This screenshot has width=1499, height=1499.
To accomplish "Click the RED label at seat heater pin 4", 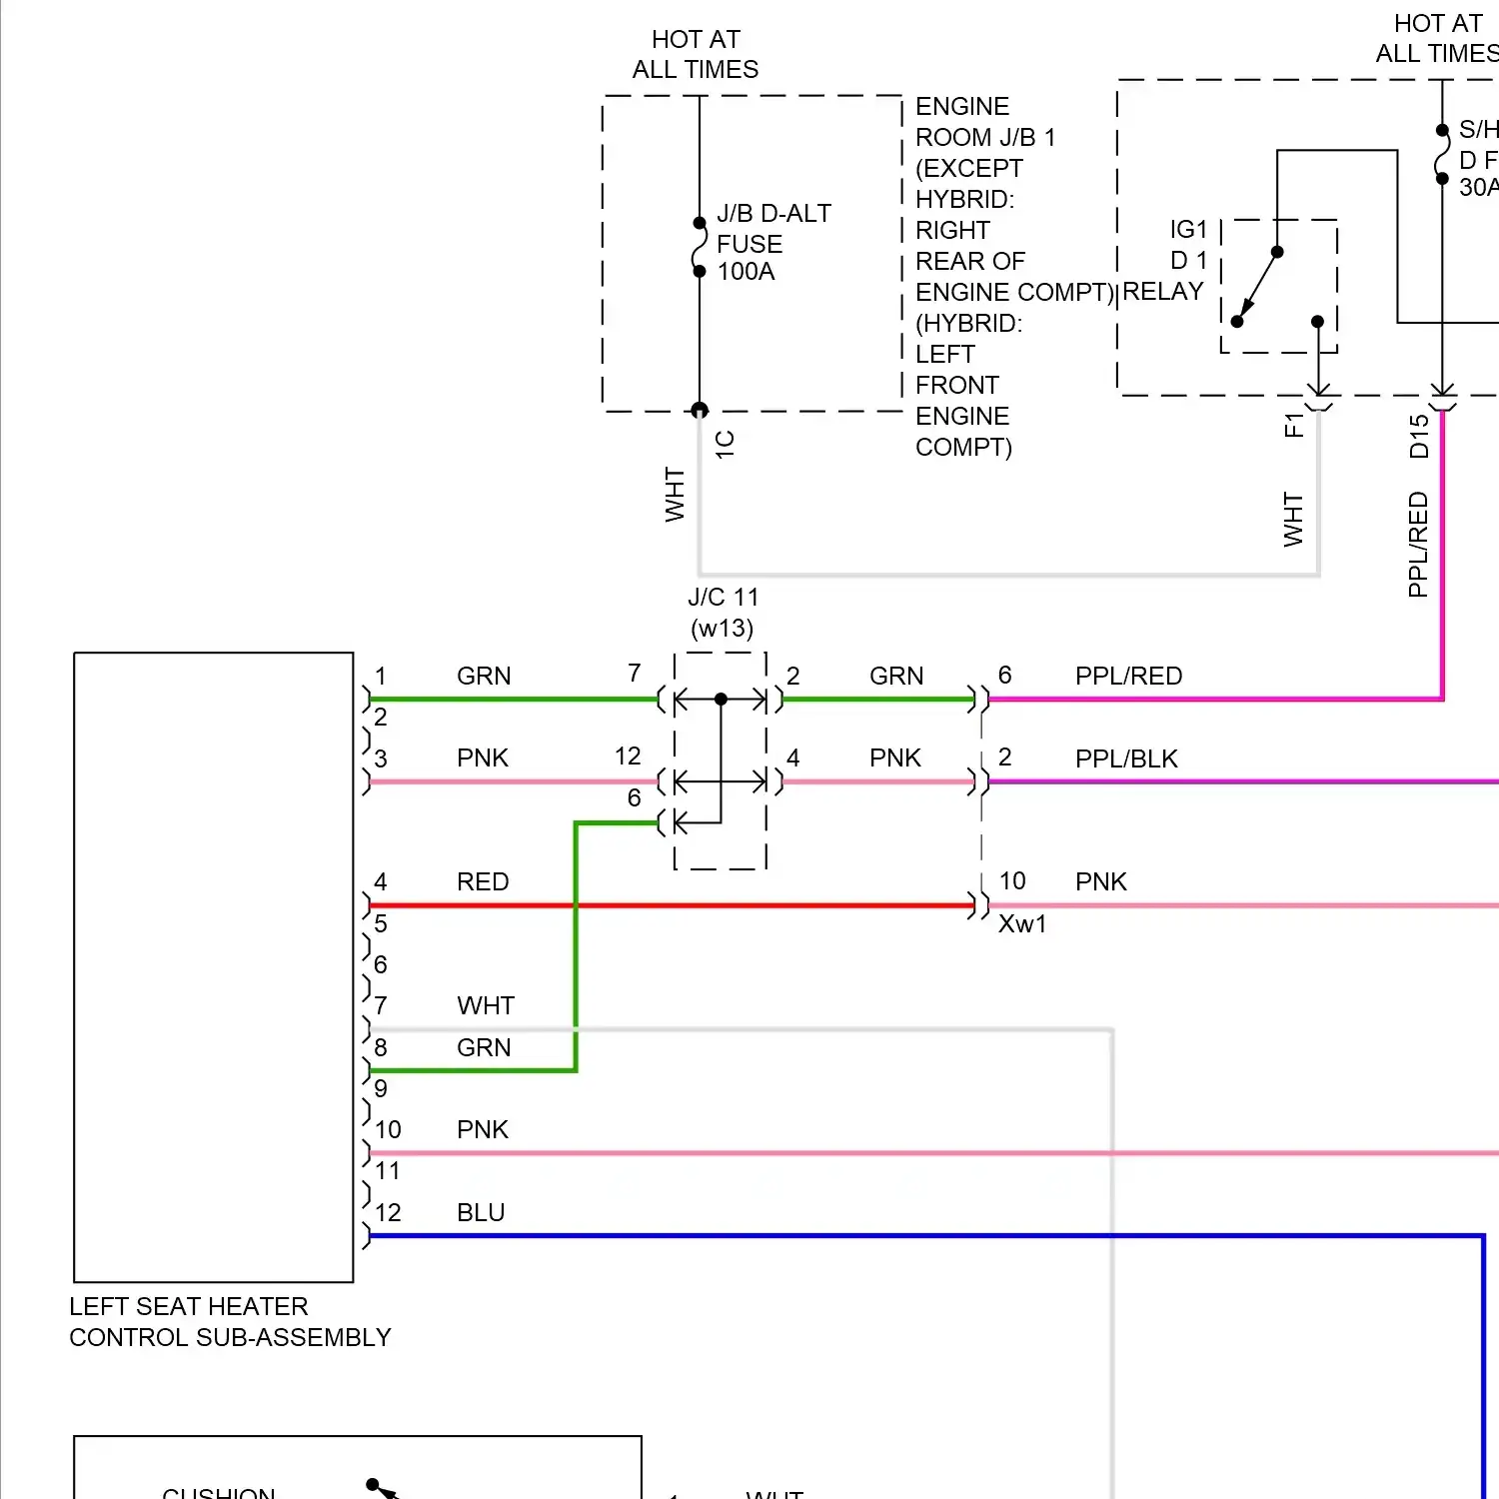I will tap(483, 881).
